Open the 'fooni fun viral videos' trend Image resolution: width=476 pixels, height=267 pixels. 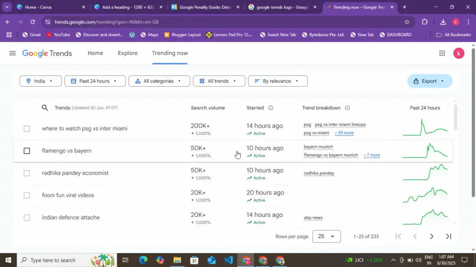(x=68, y=195)
